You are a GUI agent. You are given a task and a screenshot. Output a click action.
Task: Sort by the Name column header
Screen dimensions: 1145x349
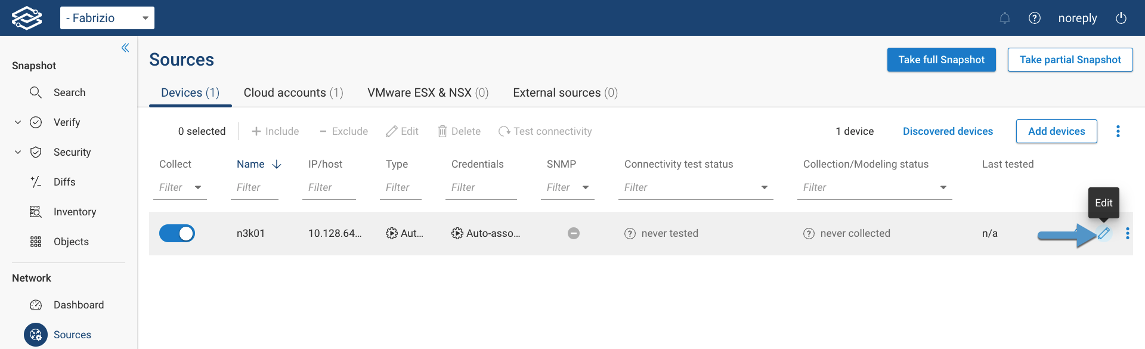tap(250, 164)
